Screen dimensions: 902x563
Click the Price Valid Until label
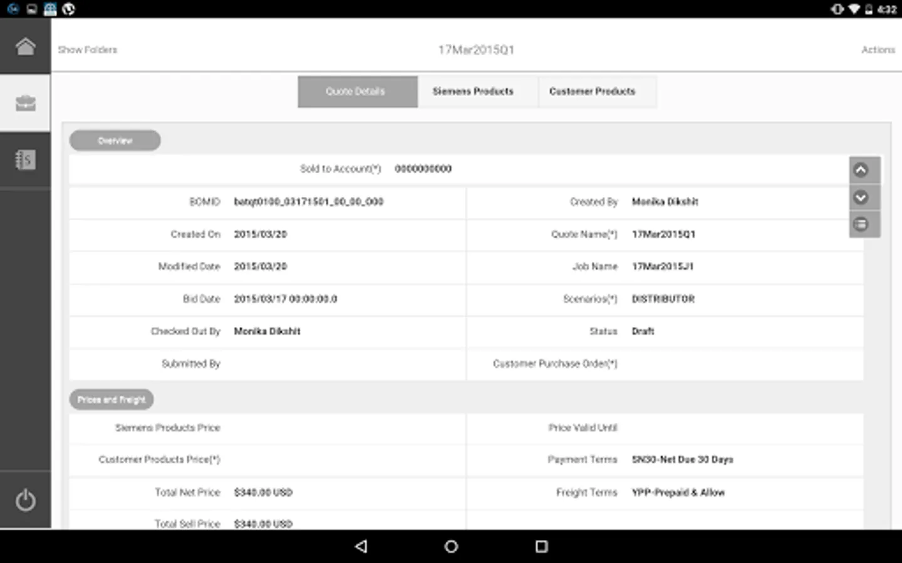[583, 428]
